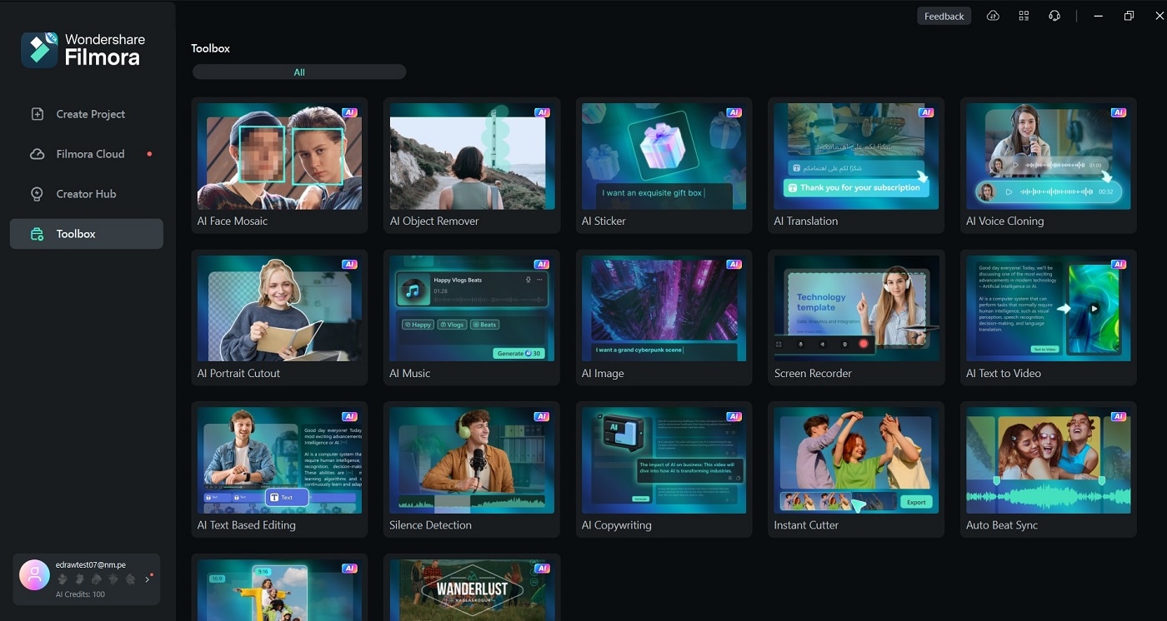Choose the AI Copywriting tool
The width and height of the screenshot is (1167, 621).
[664, 469]
